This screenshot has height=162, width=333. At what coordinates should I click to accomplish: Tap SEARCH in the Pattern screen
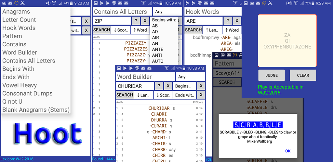227,82
